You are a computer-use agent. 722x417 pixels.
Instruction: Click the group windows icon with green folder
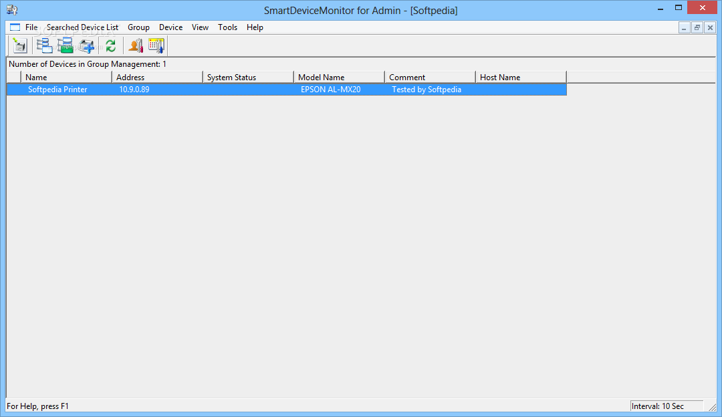(66, 45)
